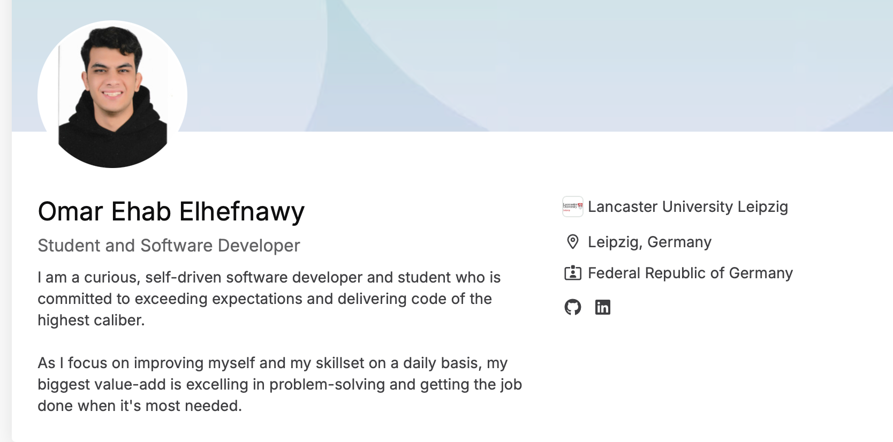The width and height of the screenshot is (893, 442).
Task: Click the surname "Elhefnawy" in heading
Action: pyautogui.click(x=241, y=211)
